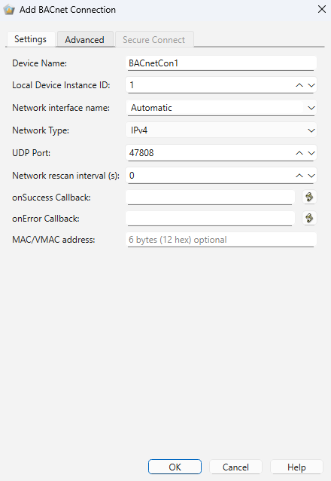
Task: Click the 'UDP Port:' label
Action: (x=32, y=153)
